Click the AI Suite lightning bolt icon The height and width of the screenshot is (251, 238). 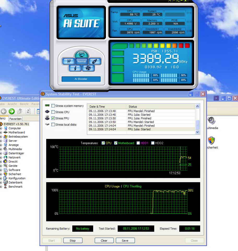[75, 68]
